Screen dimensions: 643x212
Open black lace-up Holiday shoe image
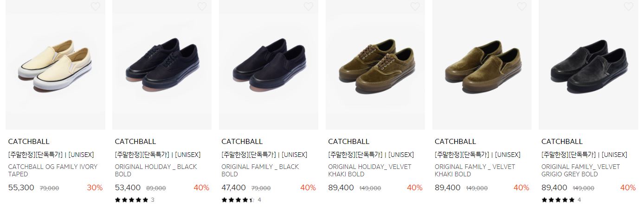[162, 65]
